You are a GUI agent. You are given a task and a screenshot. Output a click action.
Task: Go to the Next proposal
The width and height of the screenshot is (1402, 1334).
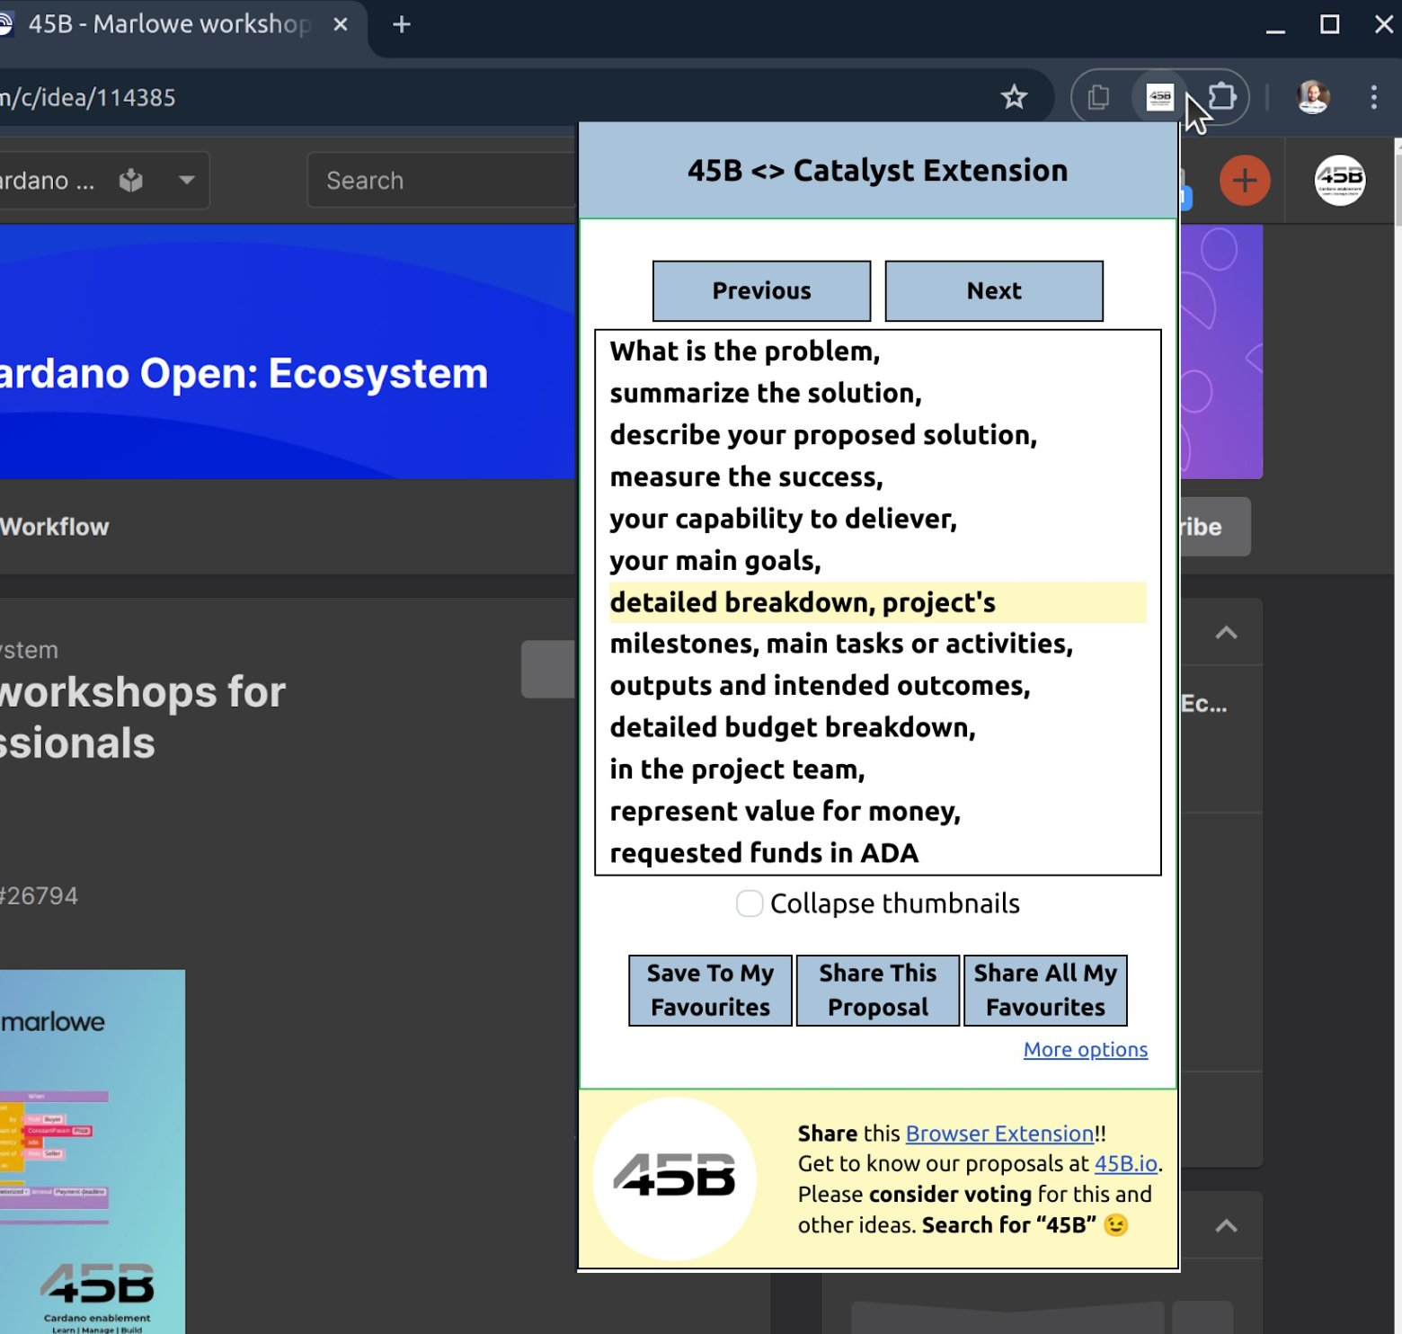click(x=994, y=291)
